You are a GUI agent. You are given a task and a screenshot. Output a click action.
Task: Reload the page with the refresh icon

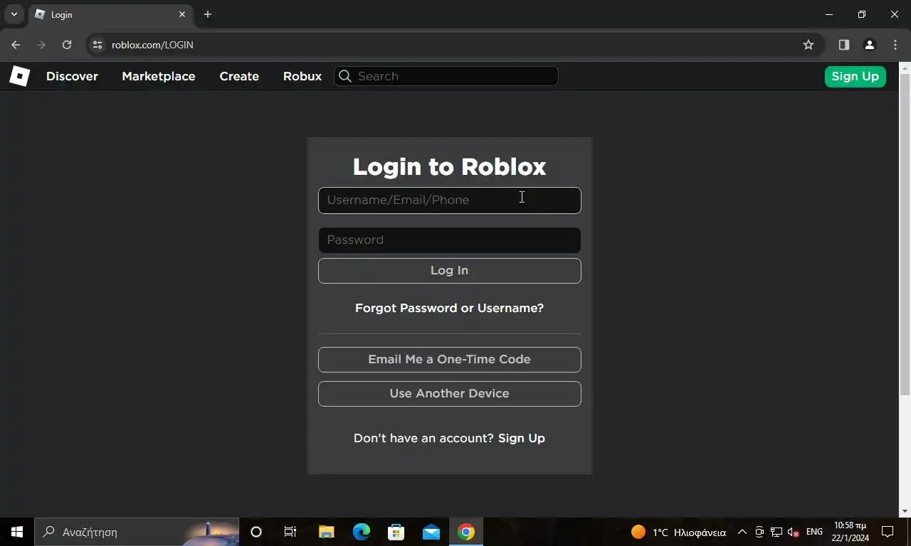pos(67,45)
